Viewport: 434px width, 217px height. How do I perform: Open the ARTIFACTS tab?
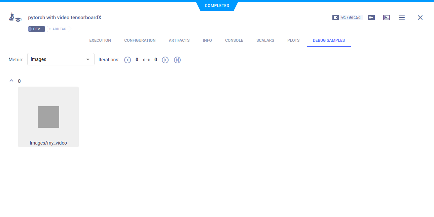(179, 40)
